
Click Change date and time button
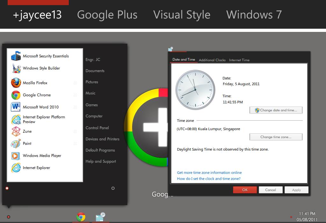coord(276,110)
